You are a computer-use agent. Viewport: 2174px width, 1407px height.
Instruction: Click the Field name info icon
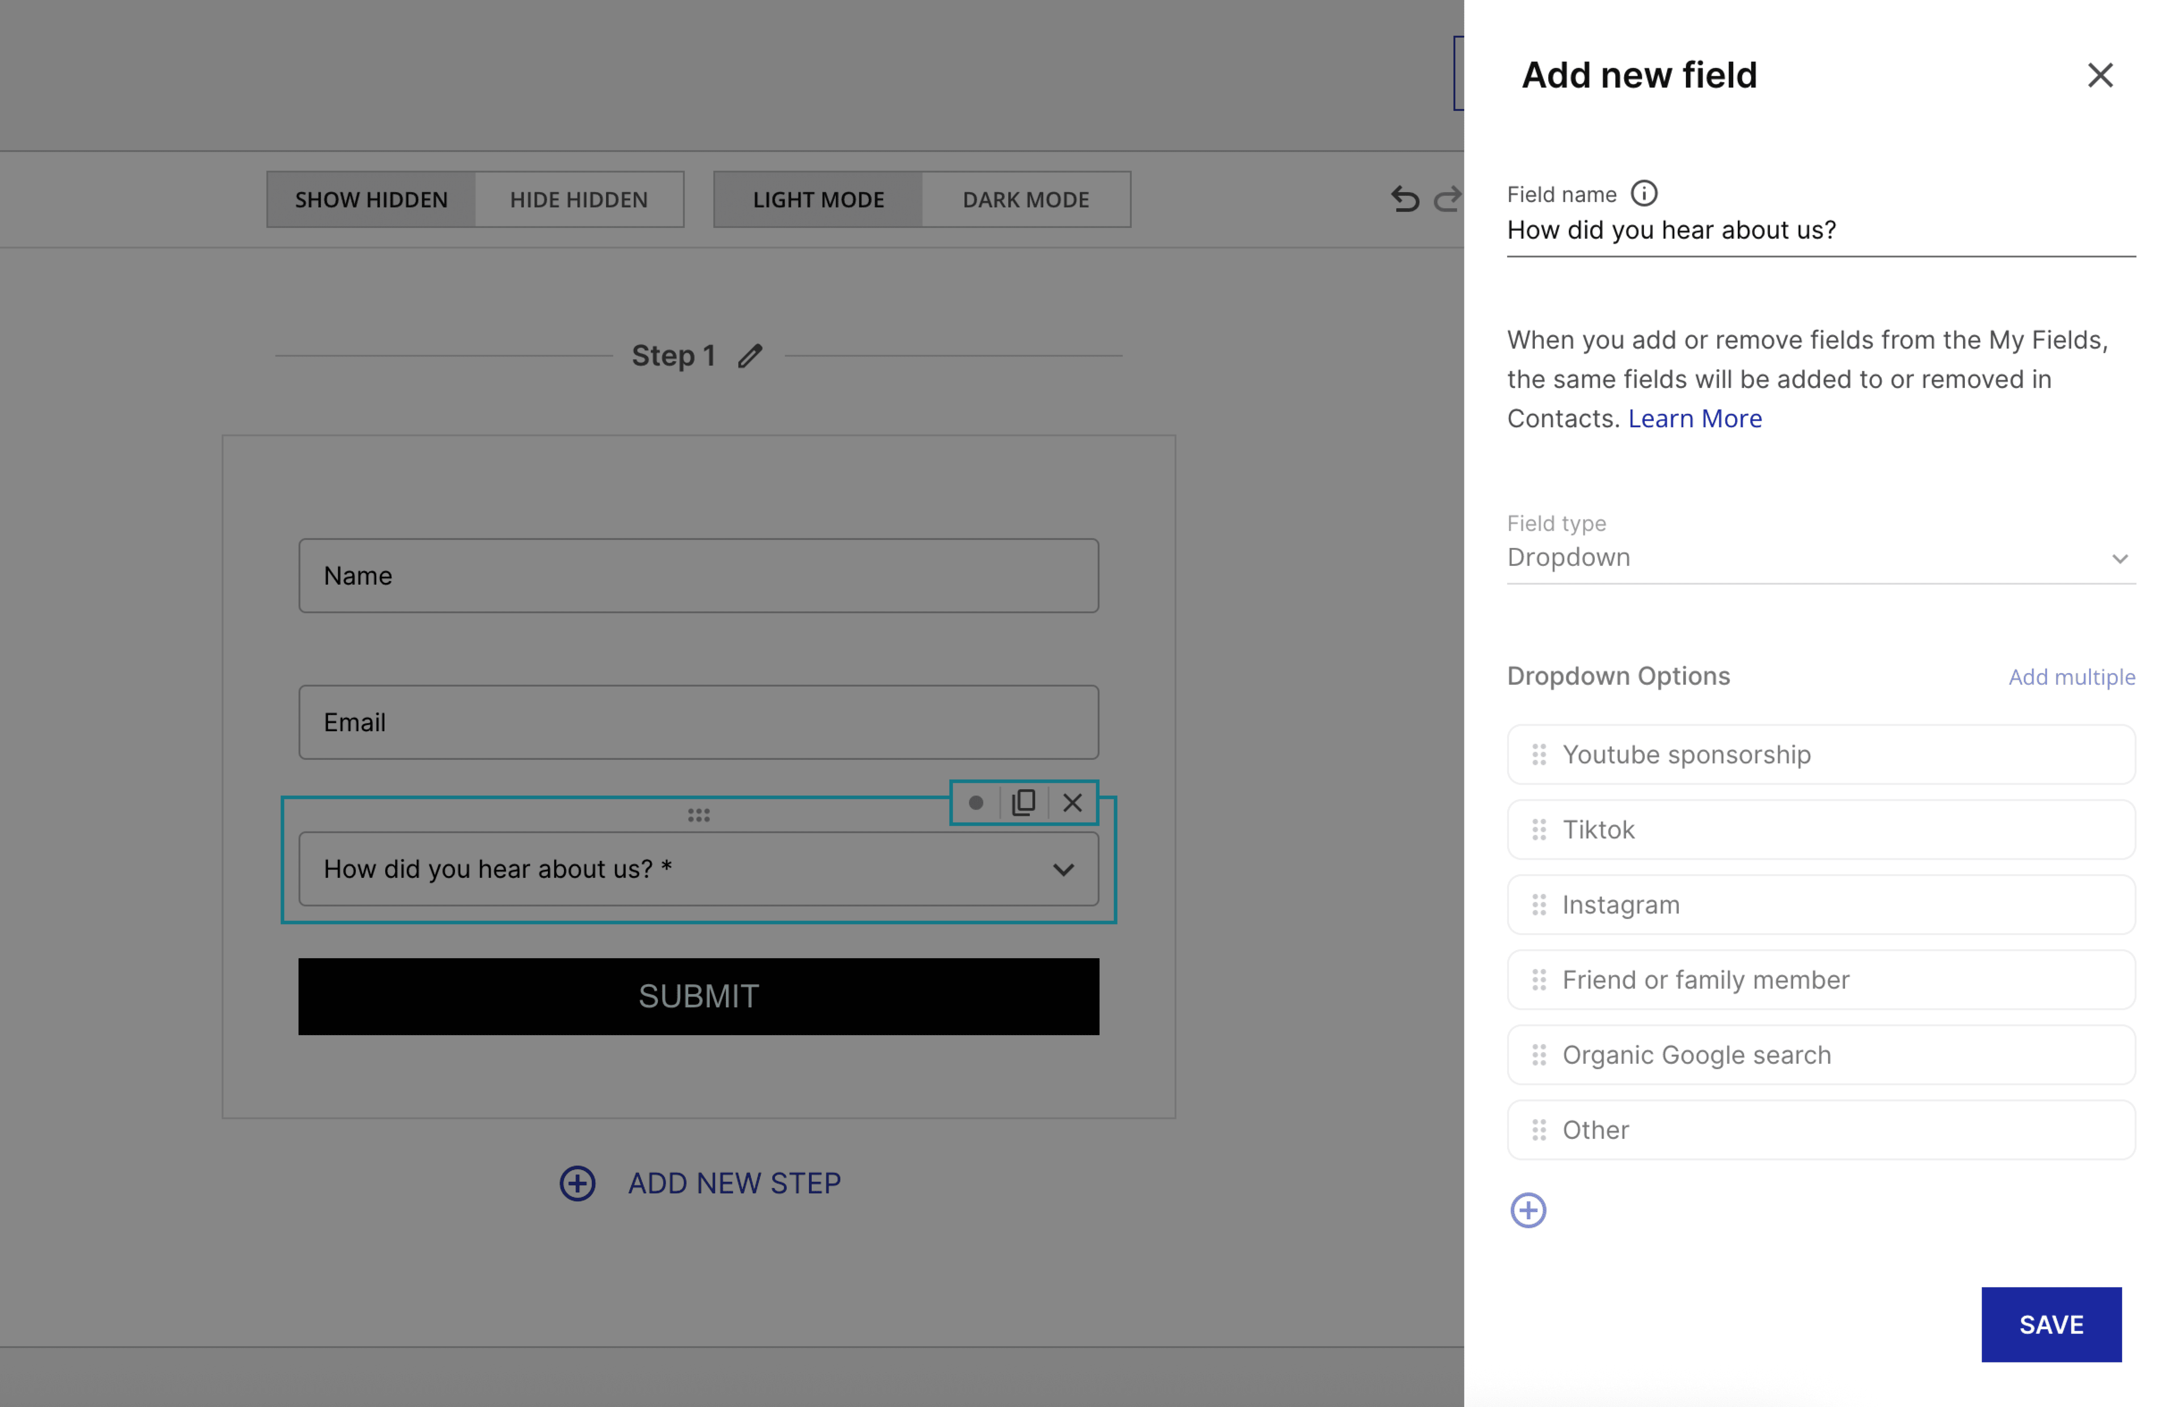coord(1644,194)
